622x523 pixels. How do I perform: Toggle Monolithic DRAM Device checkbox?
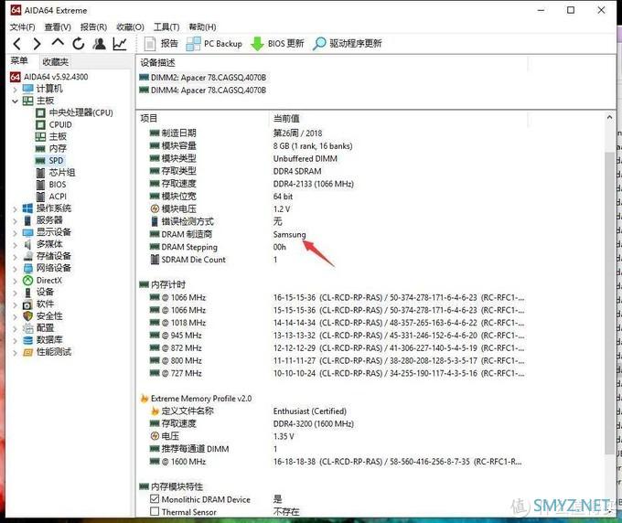coord(155,499)
